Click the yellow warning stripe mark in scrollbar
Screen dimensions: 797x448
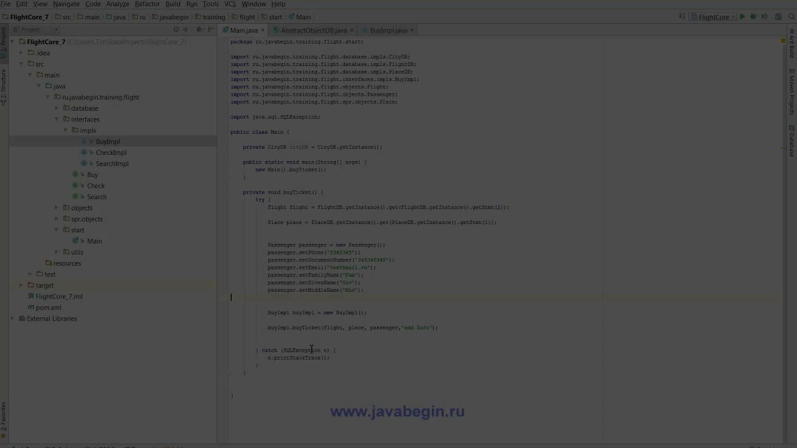tap(783, 147)
